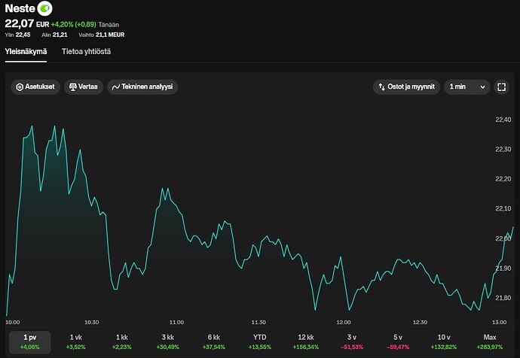The image size is (520, 358).
Task: Click the Tekninen analyysi line icon
Action: click(116, 87)
